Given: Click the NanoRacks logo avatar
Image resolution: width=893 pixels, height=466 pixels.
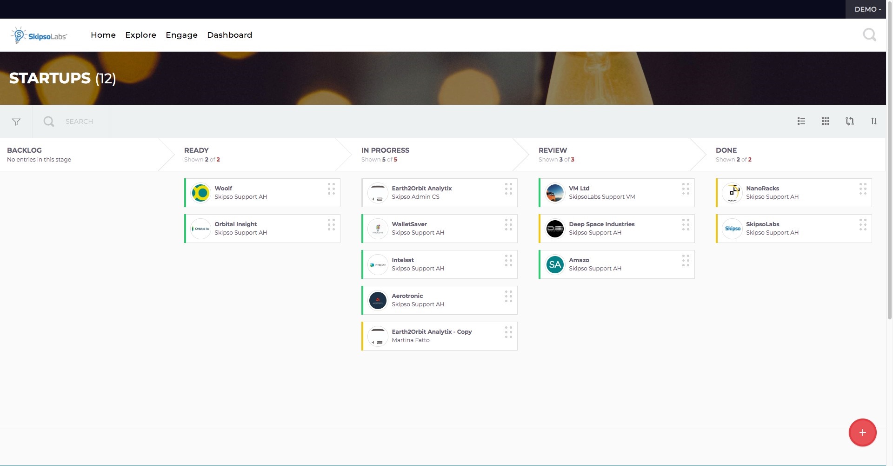Looking at the screenshot, I should coord(732,193).
